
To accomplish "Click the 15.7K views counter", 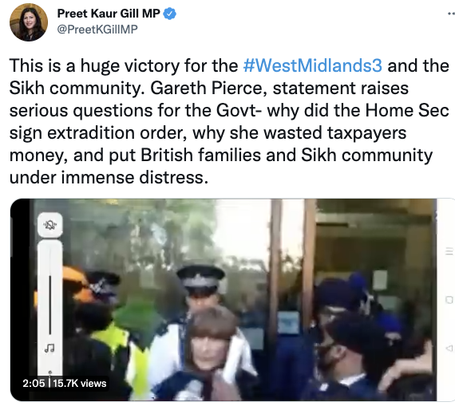I will click(80, 384).
